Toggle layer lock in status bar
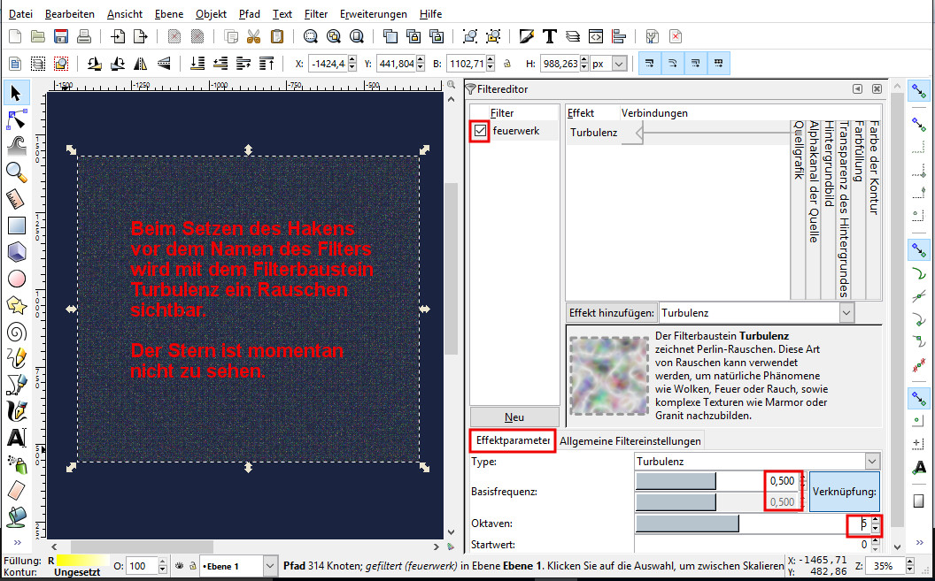The height and width of the screenshot is (581, 935). 193,565
